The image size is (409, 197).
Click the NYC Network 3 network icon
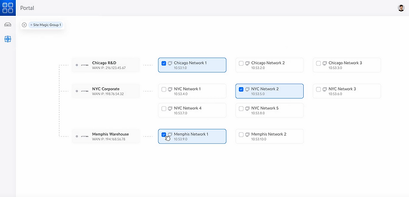[325, 89]
